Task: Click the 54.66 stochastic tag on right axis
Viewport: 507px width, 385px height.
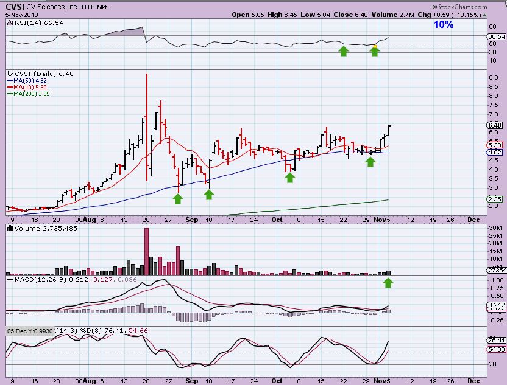Action: (x=497, y=350)
